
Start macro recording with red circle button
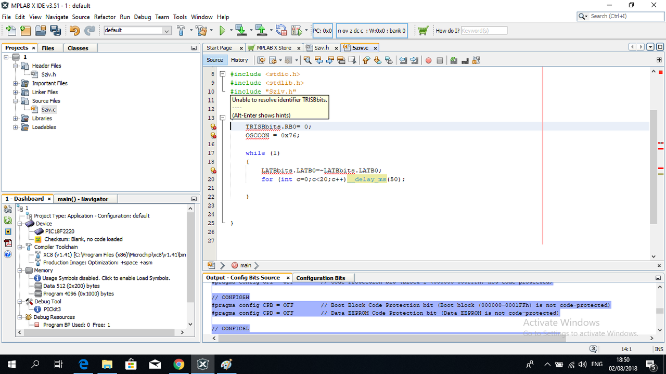[x=428, y=60]
